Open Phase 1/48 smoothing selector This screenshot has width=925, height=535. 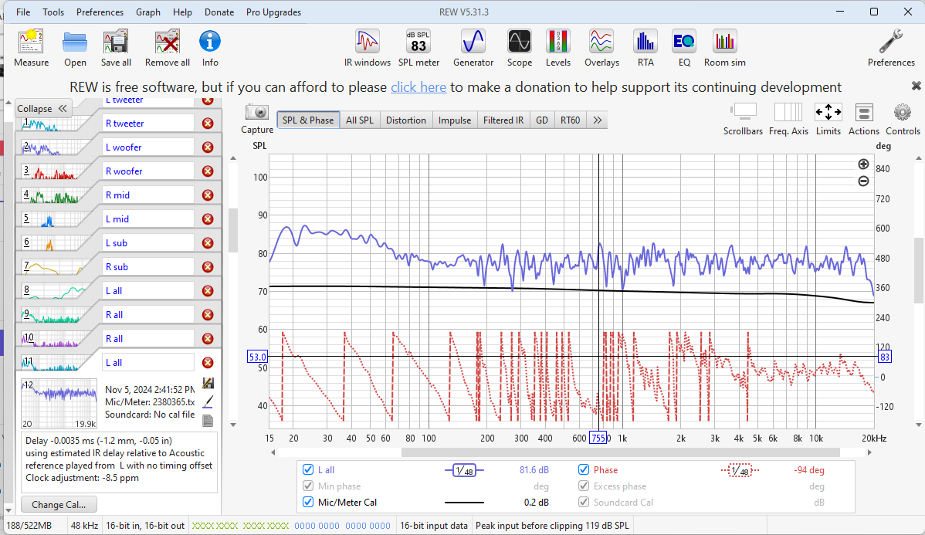(740, 470)
